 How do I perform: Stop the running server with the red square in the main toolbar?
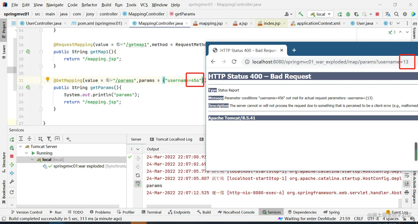(x=377, y=14)
